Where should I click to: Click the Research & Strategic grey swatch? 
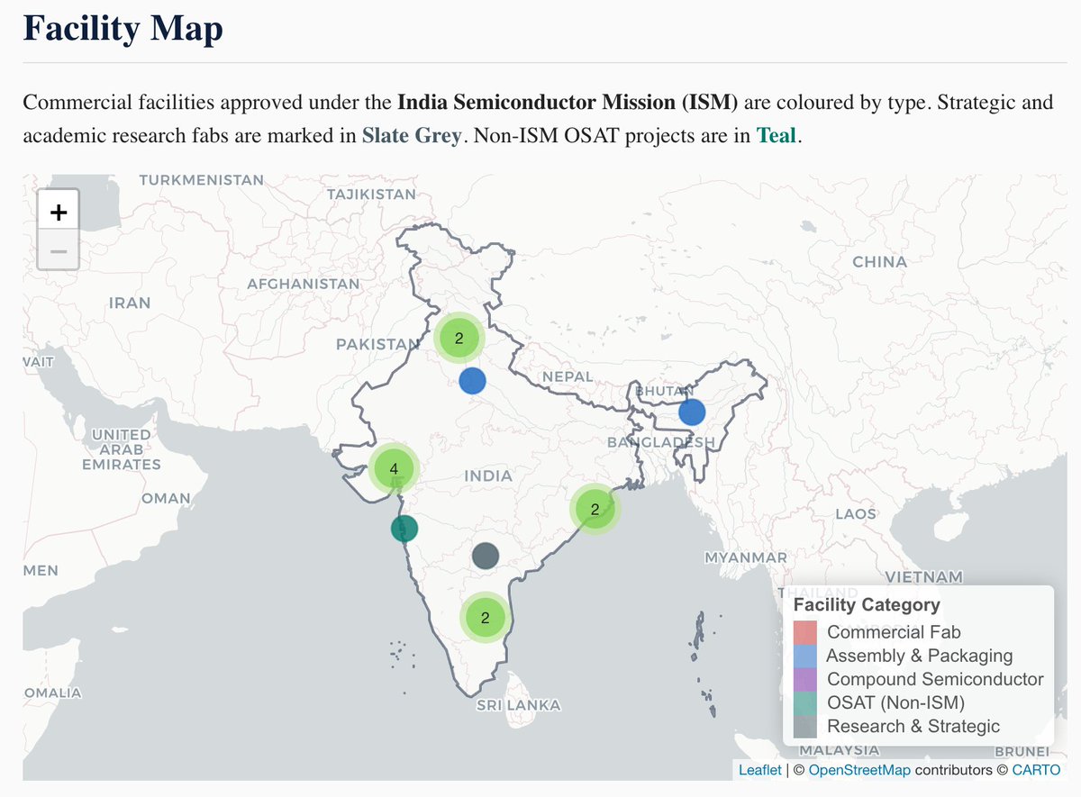(x=804, y=726)
